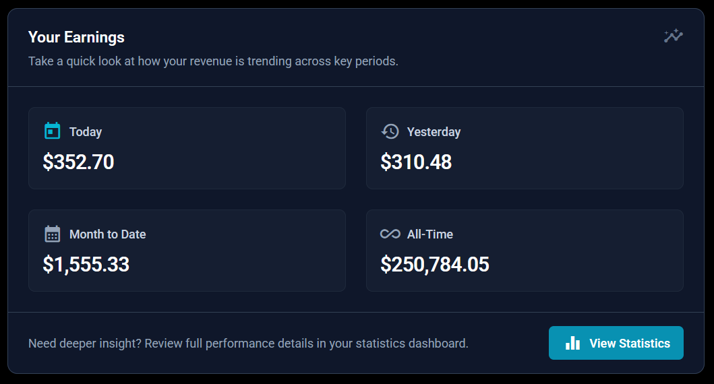Click the Yesterday history clock icon
714x384 pixels.
(390, 131)
